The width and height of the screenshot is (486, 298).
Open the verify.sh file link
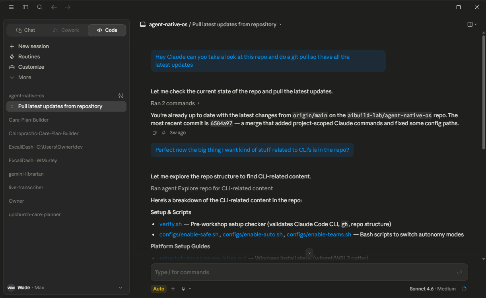(x=171, y=224)
